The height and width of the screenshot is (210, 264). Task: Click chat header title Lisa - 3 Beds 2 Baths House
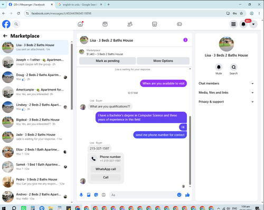(x=111, y=40)
